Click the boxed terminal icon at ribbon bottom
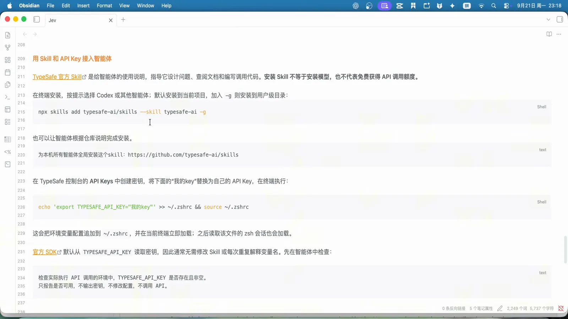Image resolution: width=568 pixels, height=319 pixels. tap(7, 164)
